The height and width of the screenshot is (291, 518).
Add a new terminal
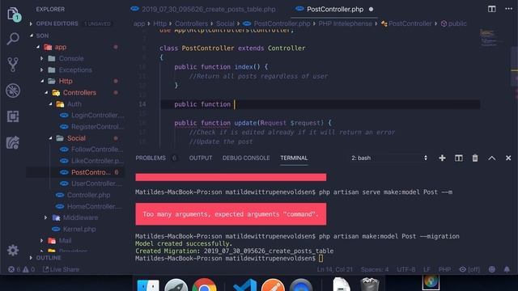442,158
